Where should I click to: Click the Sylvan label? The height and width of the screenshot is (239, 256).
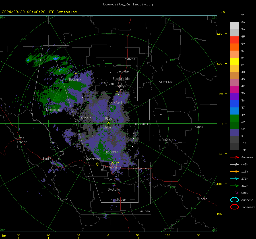coord(109,84)
